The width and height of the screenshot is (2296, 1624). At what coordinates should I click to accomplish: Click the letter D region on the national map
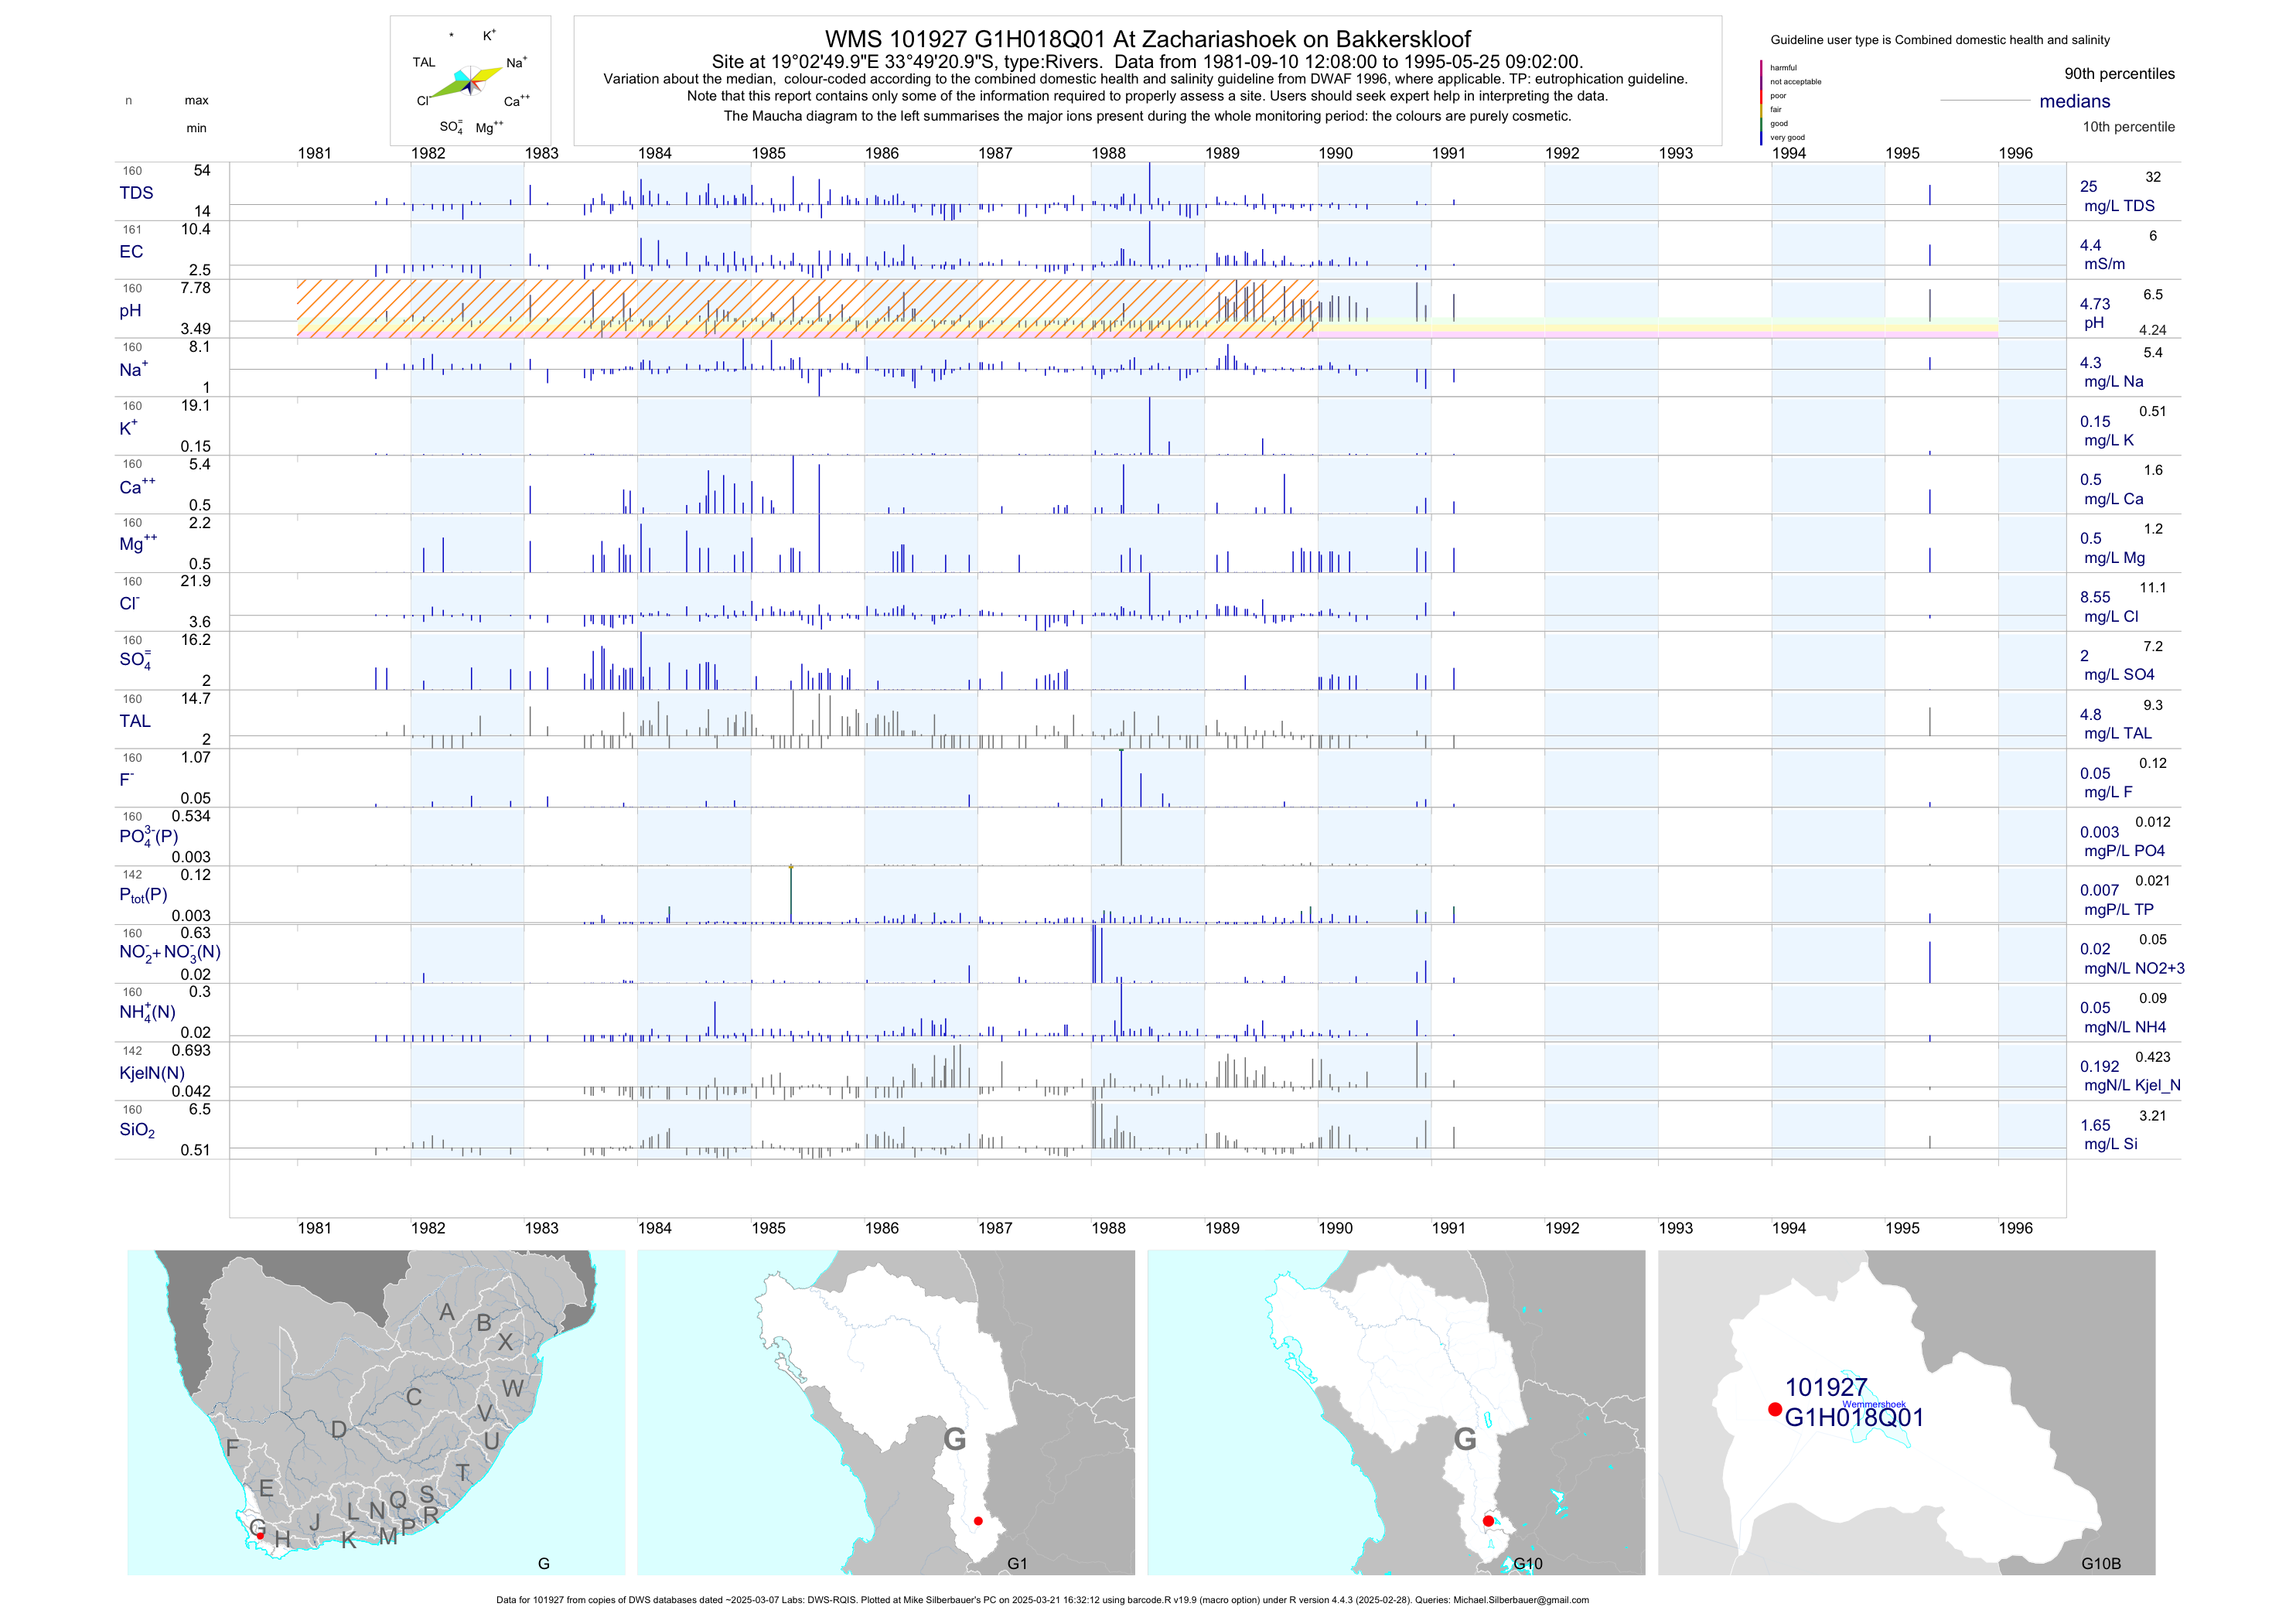(x=339, y=1430)
